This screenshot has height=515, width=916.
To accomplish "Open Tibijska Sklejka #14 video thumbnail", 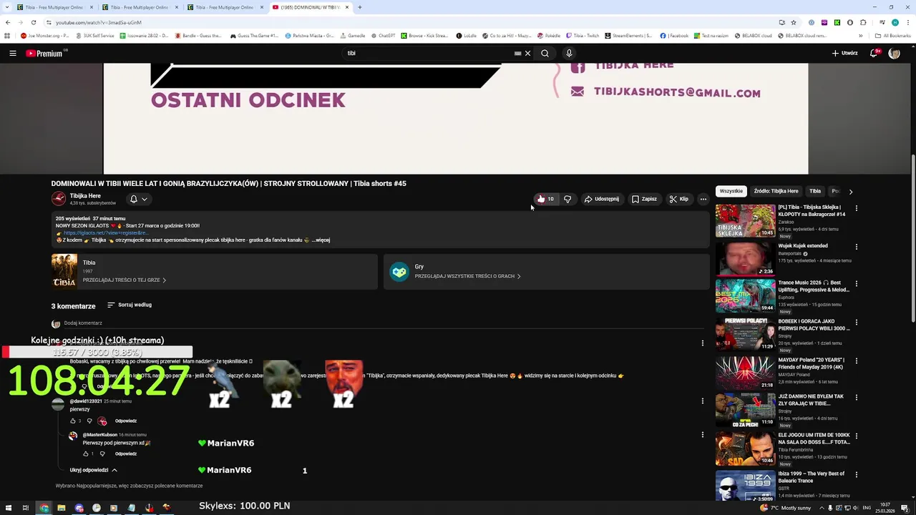I will (x=745, y=221).
